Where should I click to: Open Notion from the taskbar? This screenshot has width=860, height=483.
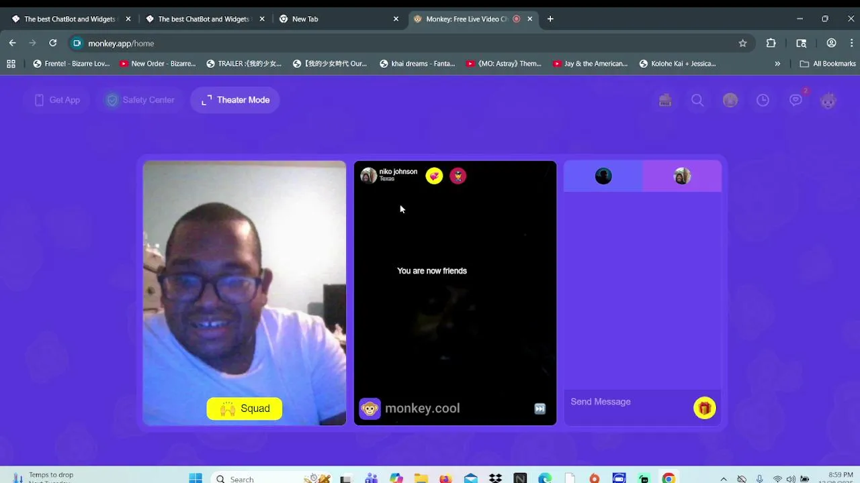520,478
